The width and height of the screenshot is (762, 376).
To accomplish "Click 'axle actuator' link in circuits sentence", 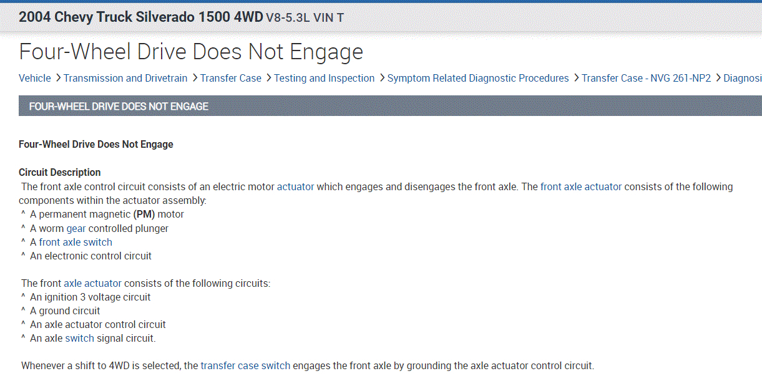I will click(92, 283).
